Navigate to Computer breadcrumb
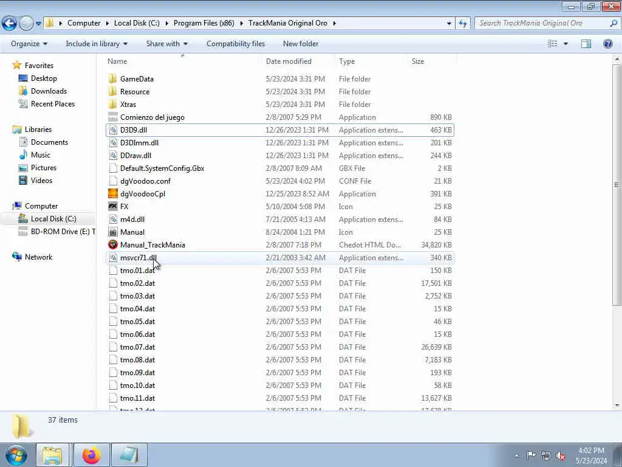Image resolution: width=622 pixels, height=467 pixels. point(84,23)
